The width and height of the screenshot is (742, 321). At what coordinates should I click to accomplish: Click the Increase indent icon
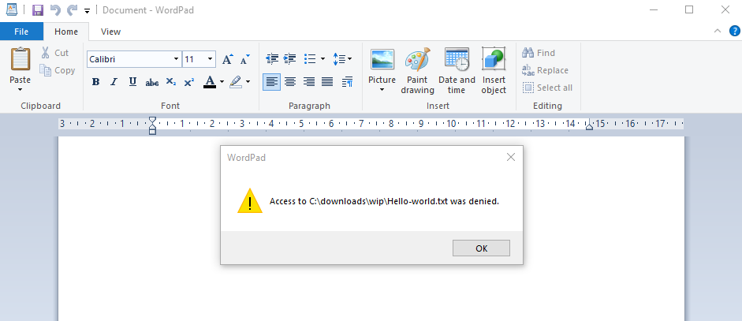coord(289,59)
